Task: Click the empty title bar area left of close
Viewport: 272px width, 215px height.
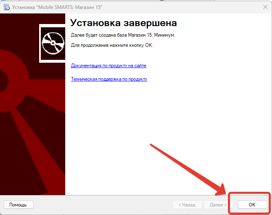Action: (x=184, y=7)
